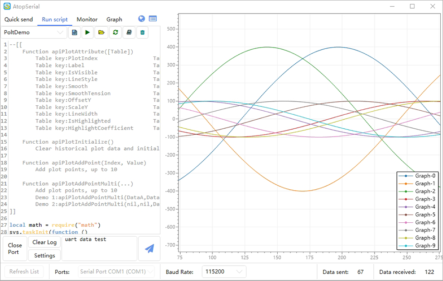
Task: Click the y-axis label 400 on the plot
Action: coord(171,47)
